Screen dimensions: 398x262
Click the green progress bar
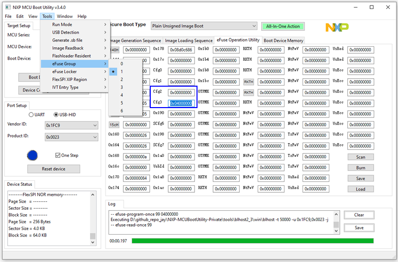[x=253, y=241]
